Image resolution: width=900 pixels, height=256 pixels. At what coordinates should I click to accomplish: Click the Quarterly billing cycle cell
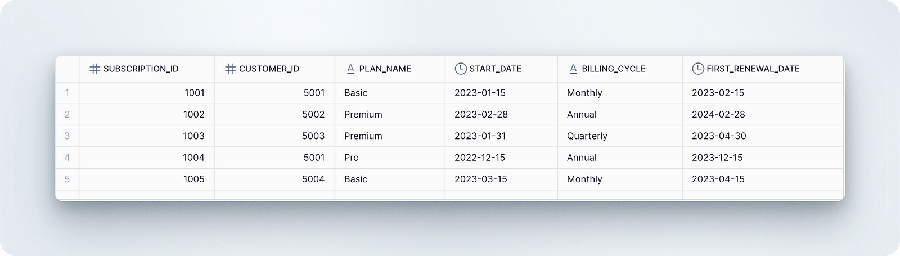point(620,136)
